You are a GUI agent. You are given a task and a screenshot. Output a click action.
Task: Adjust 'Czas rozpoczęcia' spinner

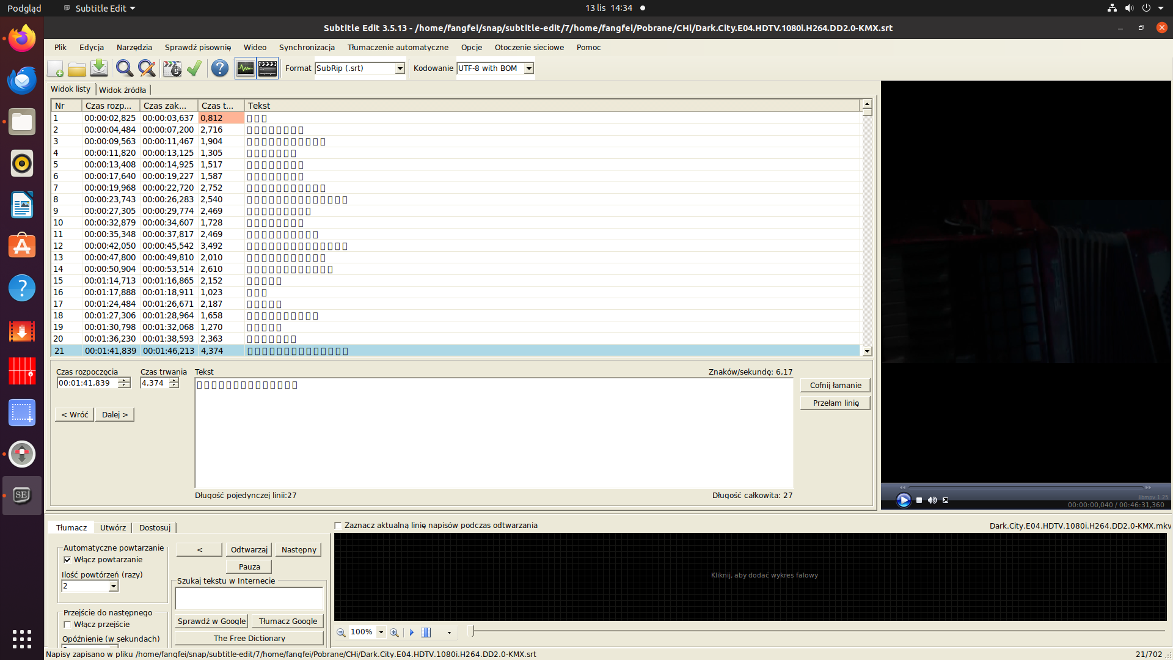pyautogui.click(x=124, y=383)
